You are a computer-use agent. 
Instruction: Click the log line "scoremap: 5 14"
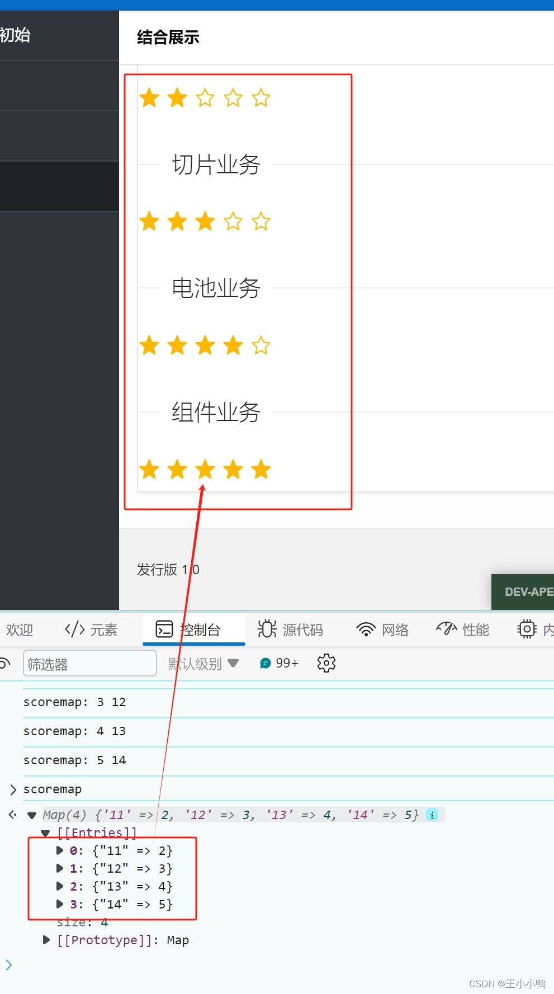(x=74, y=760)
